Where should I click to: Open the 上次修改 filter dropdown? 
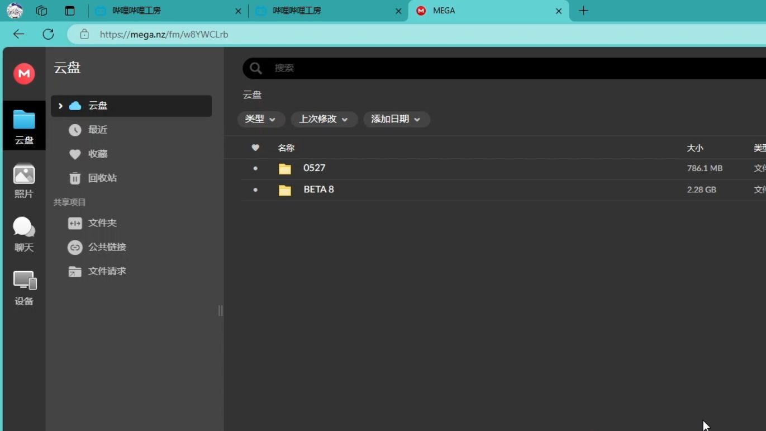pyautogui.click(x=324, y=119)
